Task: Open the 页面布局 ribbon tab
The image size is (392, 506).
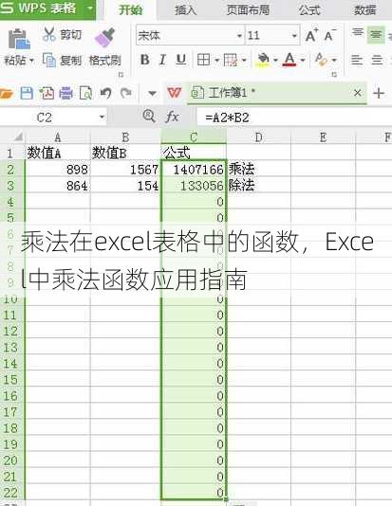Action: (x=248, y=10)
